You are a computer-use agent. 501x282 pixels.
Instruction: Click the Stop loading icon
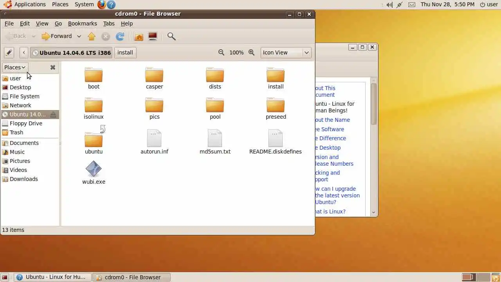tap(106, 36)
